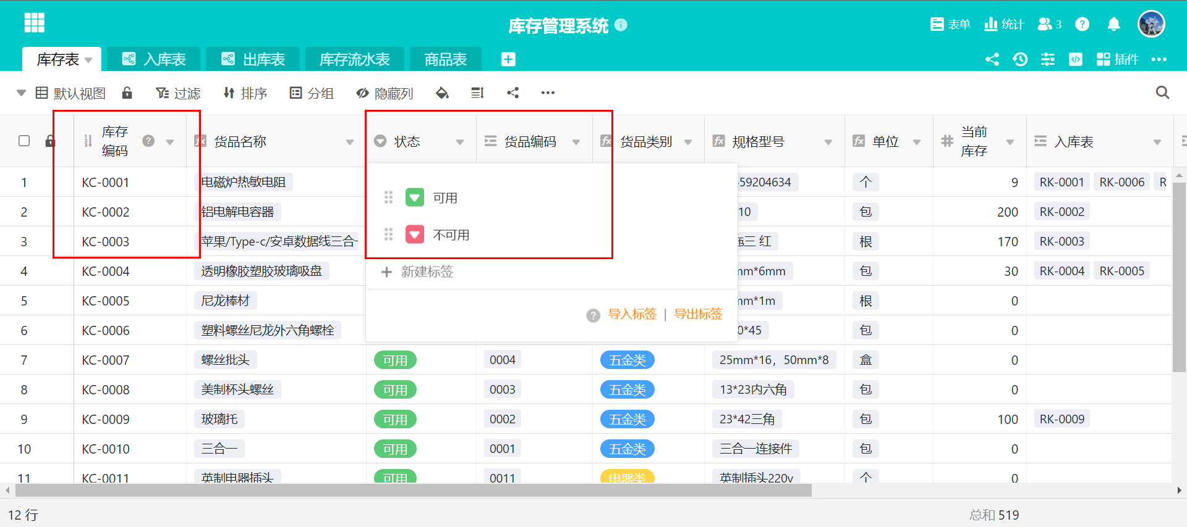The width and height of the screenshot is (1187, 527).
Task: Click the 导出标签 link
Action: [x=698, y=314]
